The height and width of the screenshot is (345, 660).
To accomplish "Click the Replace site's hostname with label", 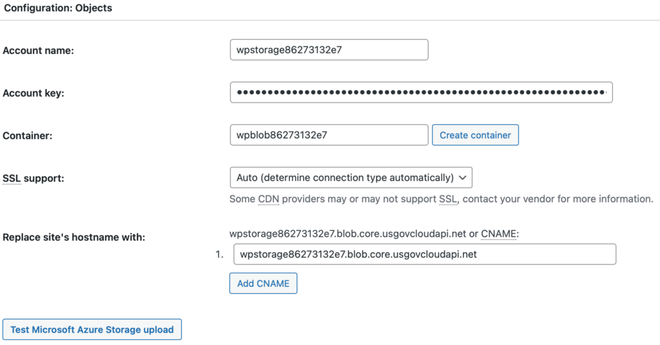I will [73, 237].
